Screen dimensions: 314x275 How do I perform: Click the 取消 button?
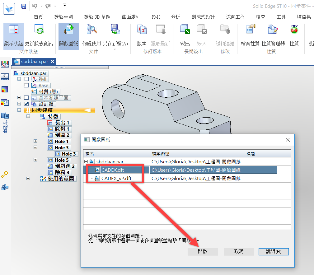pyautogui.click(x=239, y=251)
